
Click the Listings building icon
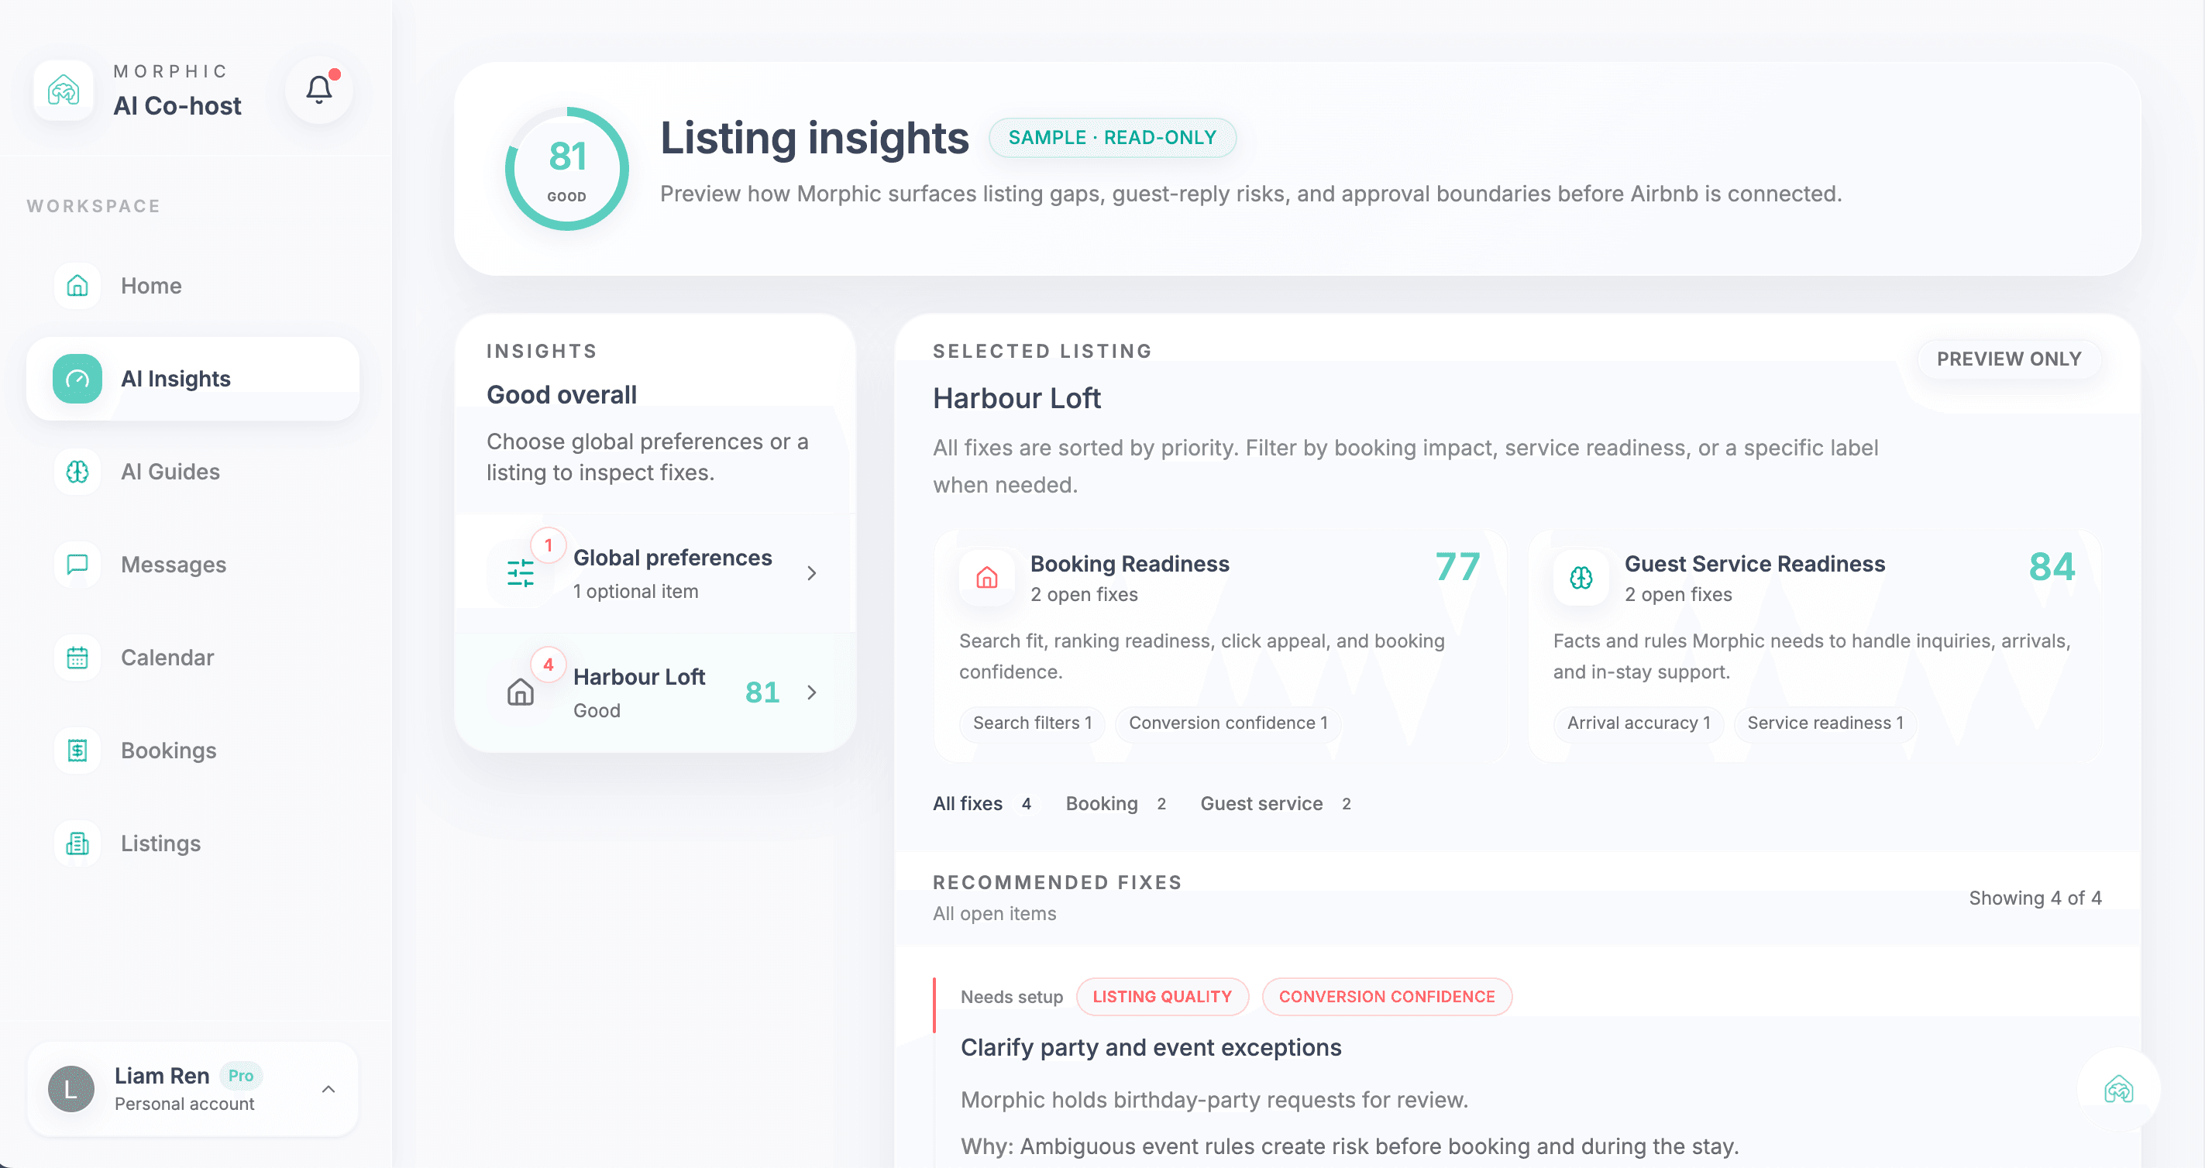(77, 843)
